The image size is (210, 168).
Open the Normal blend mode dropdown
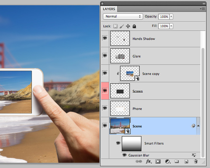[123, 16]
